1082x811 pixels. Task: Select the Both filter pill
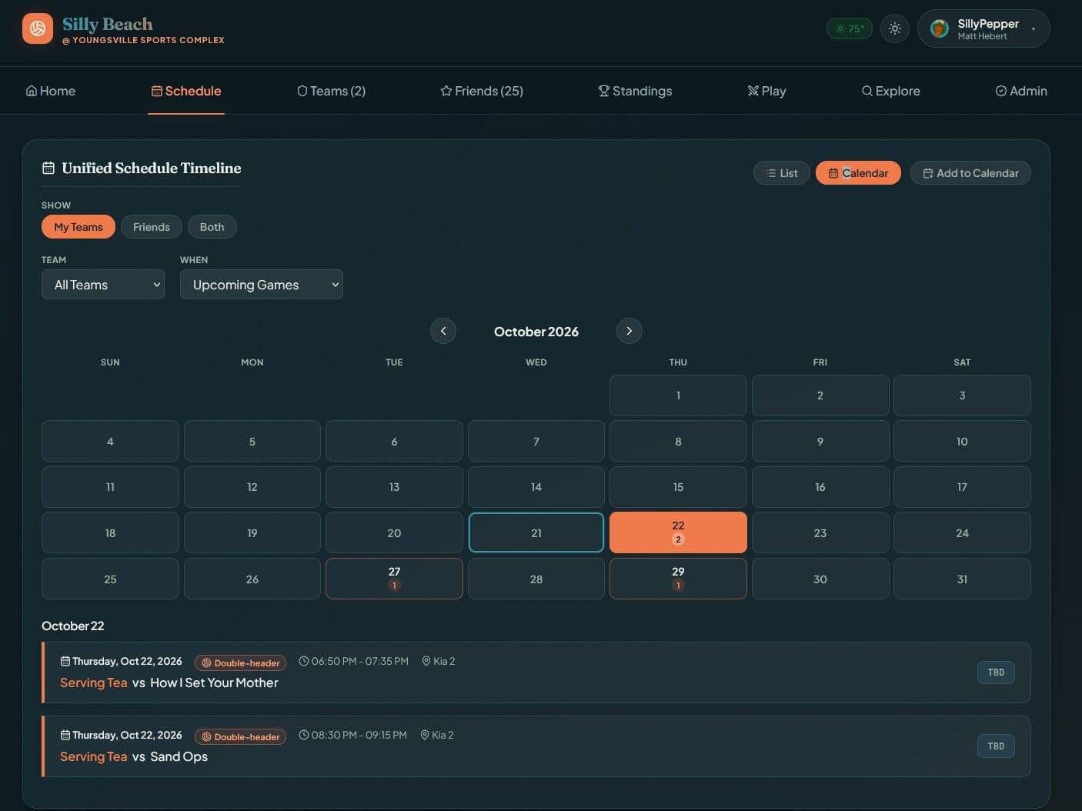(x=212, y=227)
